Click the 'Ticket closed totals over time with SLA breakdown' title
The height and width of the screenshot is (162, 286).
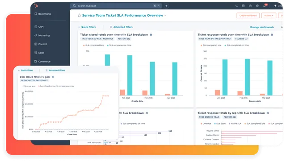[114, 35]
